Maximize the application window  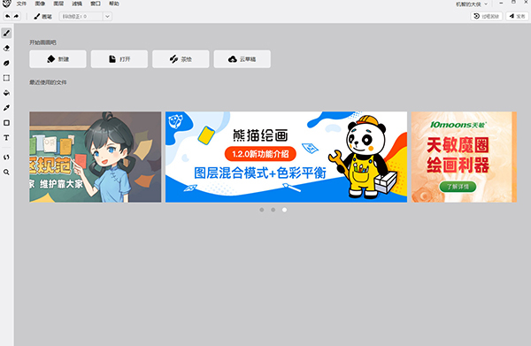(x=513, y=2)
